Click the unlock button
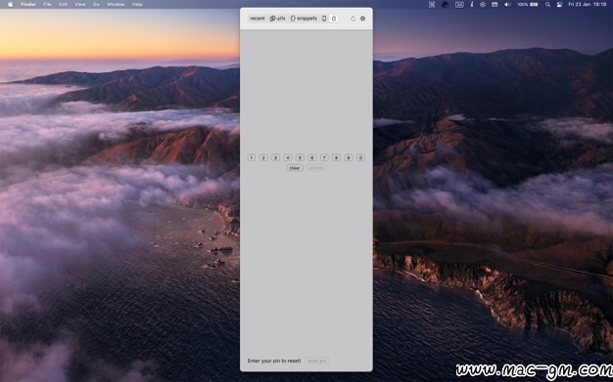613x382 pixels. click(x=316, y=168)
